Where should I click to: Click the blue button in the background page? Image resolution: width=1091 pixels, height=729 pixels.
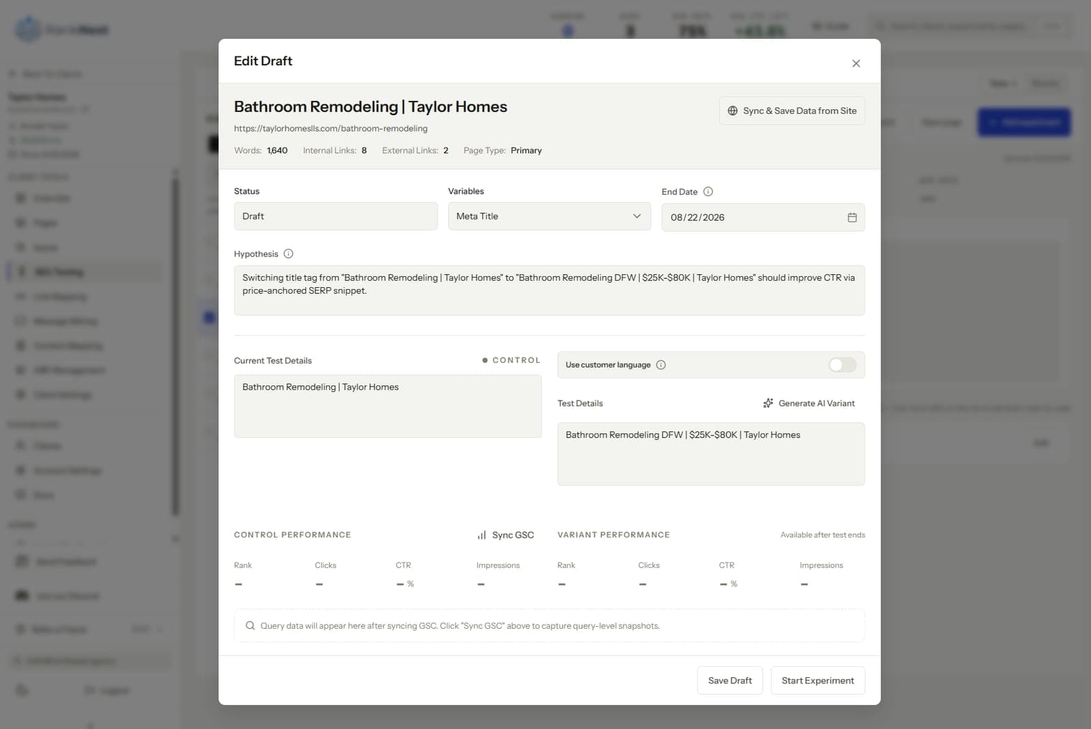pyautogui.click(x=1023, y=122)
